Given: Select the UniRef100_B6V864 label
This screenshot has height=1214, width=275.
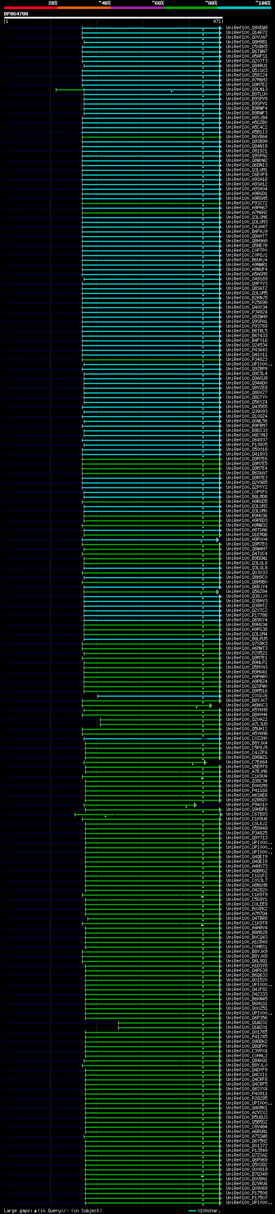Looking at the screenshot, I should 247,137.
